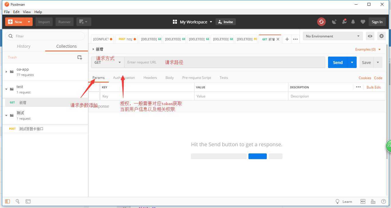Open the Body tab
Screen dimensions: 391x208
click(x=169, y=78)
